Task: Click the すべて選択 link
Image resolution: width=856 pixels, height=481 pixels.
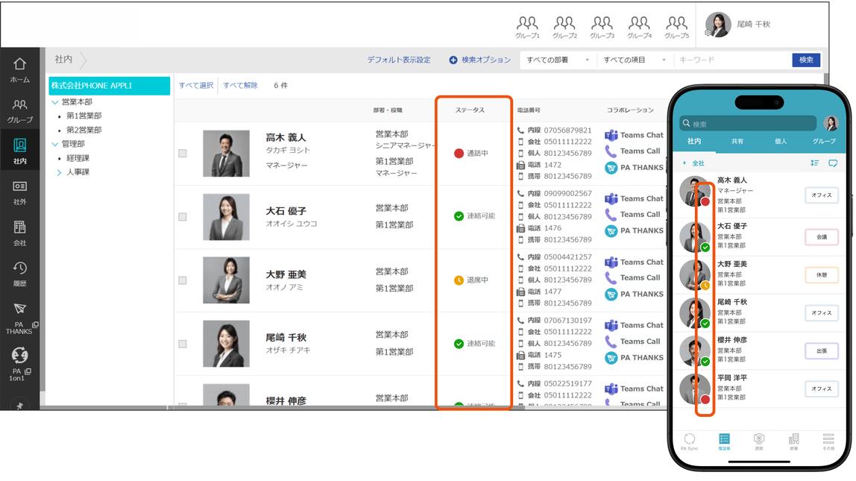Action: coord(196,85)
